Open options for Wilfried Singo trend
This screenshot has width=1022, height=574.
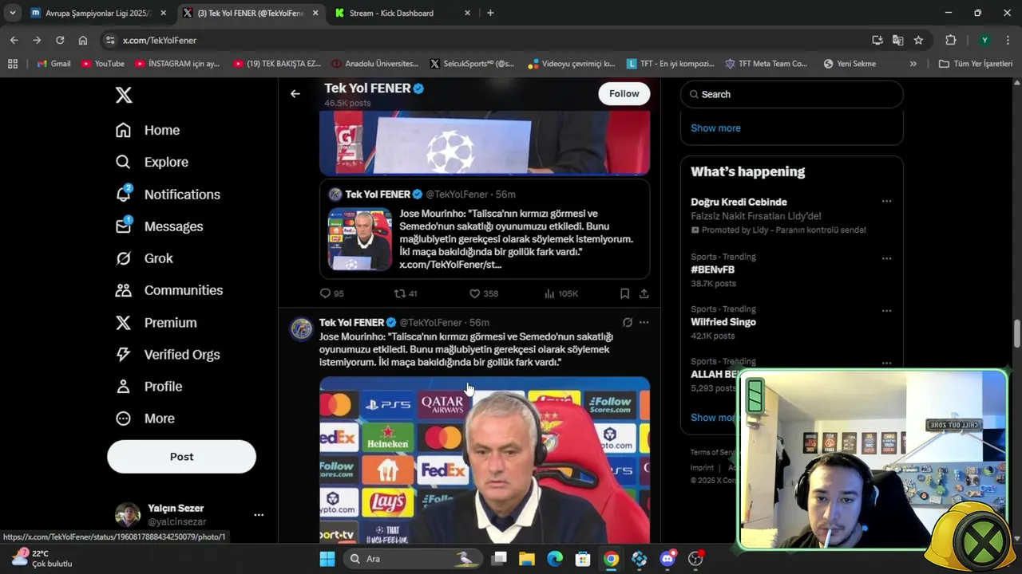(x=886, y=311)
